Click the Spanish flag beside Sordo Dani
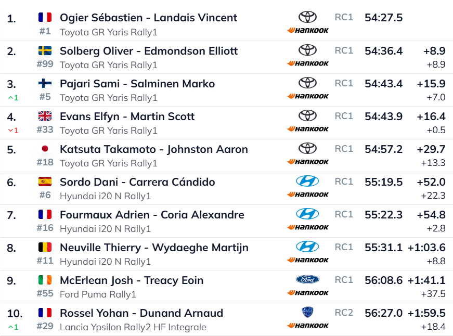Image resolution: width=453 pixels, height=336 pixels. point(45,182)
